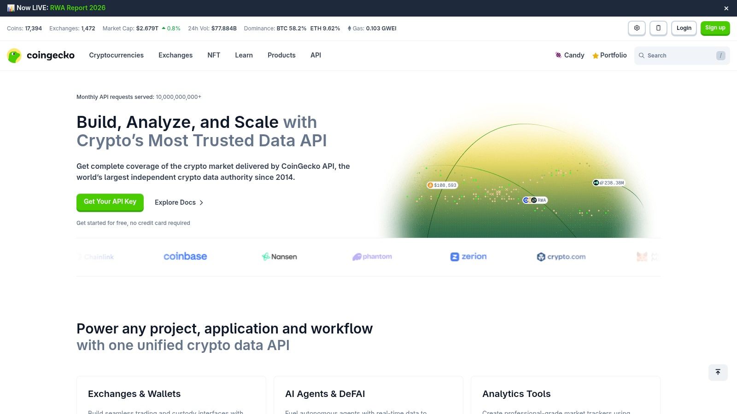Open the RWA Report 2026 link
Screen dimensions: 737x414
tap(78, 8)
